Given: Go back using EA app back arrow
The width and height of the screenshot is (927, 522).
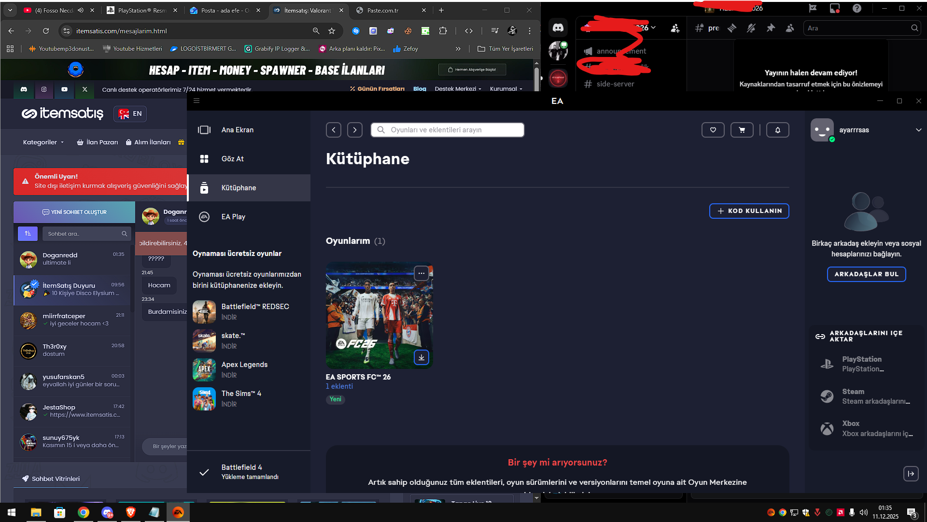Looking at the screenshot, I should tap(334, 130).
